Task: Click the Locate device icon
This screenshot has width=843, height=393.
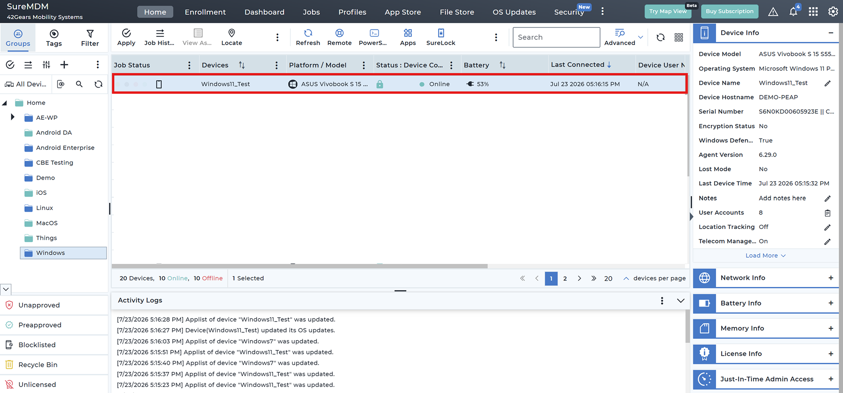Action: [x=232, y=37]
